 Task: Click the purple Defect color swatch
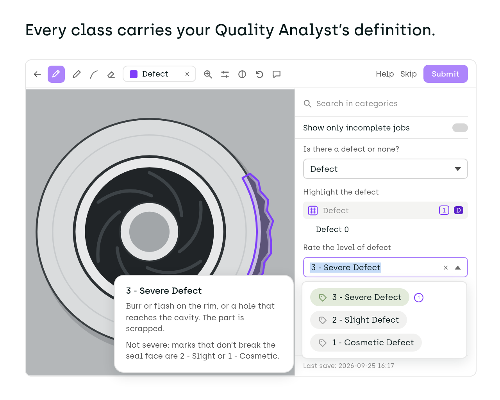pyautogui.click(x=134, y=74)
